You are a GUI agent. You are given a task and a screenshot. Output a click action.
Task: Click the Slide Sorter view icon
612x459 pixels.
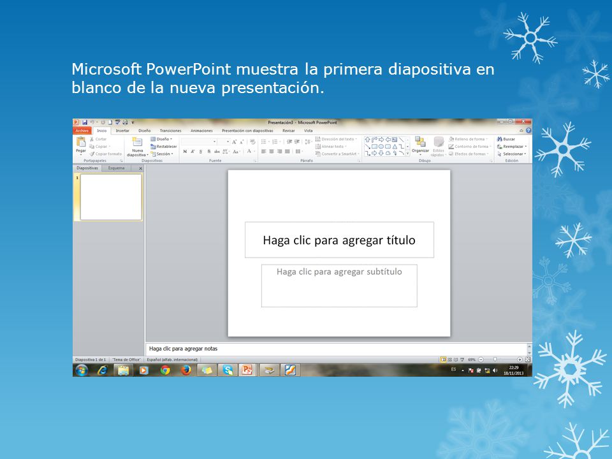(449, 360)
